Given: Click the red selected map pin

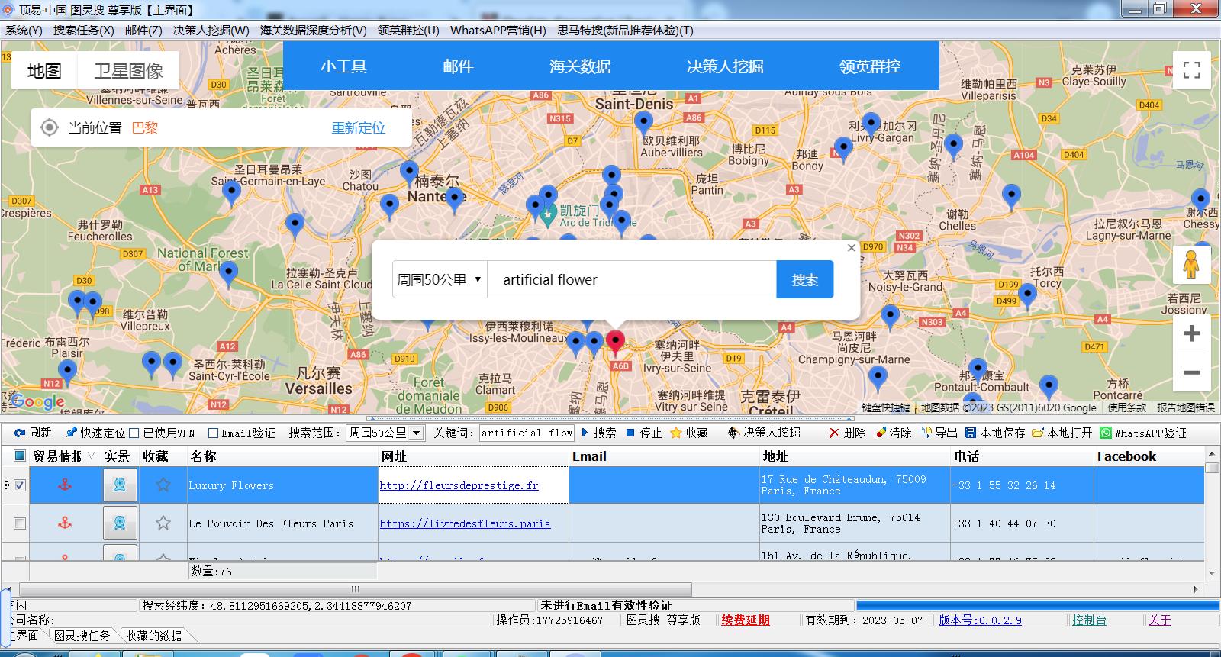Looking at the screenshot, I should point(616,344).
